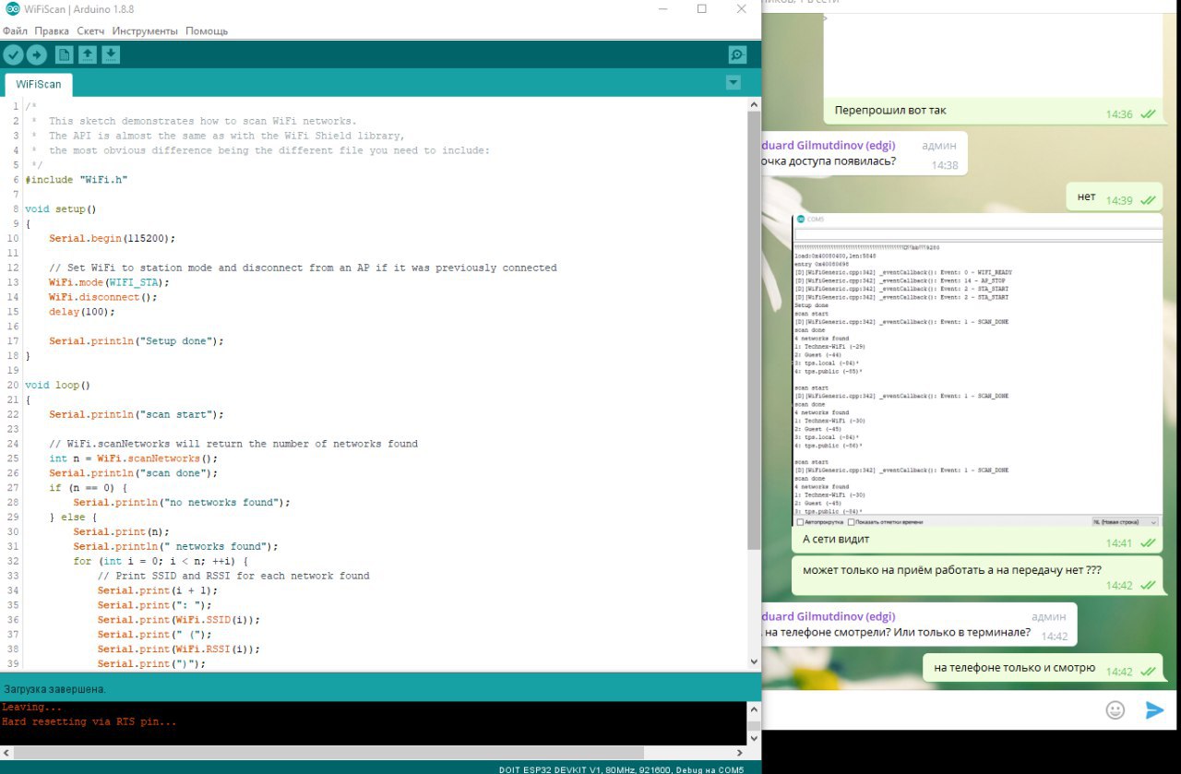This screenshot has height=774, width=1181.
Task: Click the status text 'Загрузка завершена.'
Action: pos(54,689)
